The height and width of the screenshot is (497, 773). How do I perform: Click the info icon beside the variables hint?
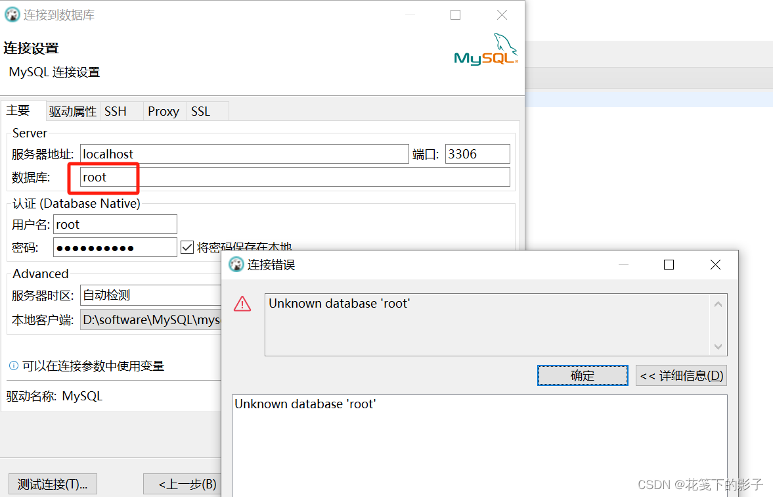[14, 366]
